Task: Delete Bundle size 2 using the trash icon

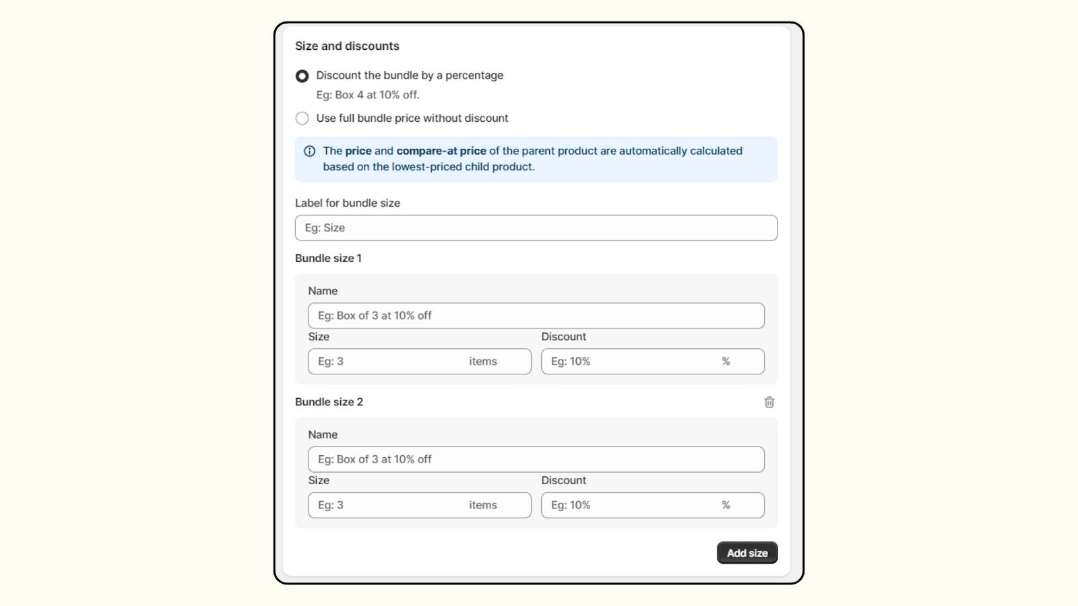Action: tap(769, 402)
